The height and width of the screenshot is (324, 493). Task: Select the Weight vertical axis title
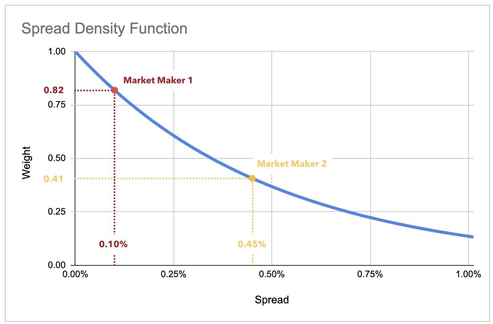(x=26, y=163)
